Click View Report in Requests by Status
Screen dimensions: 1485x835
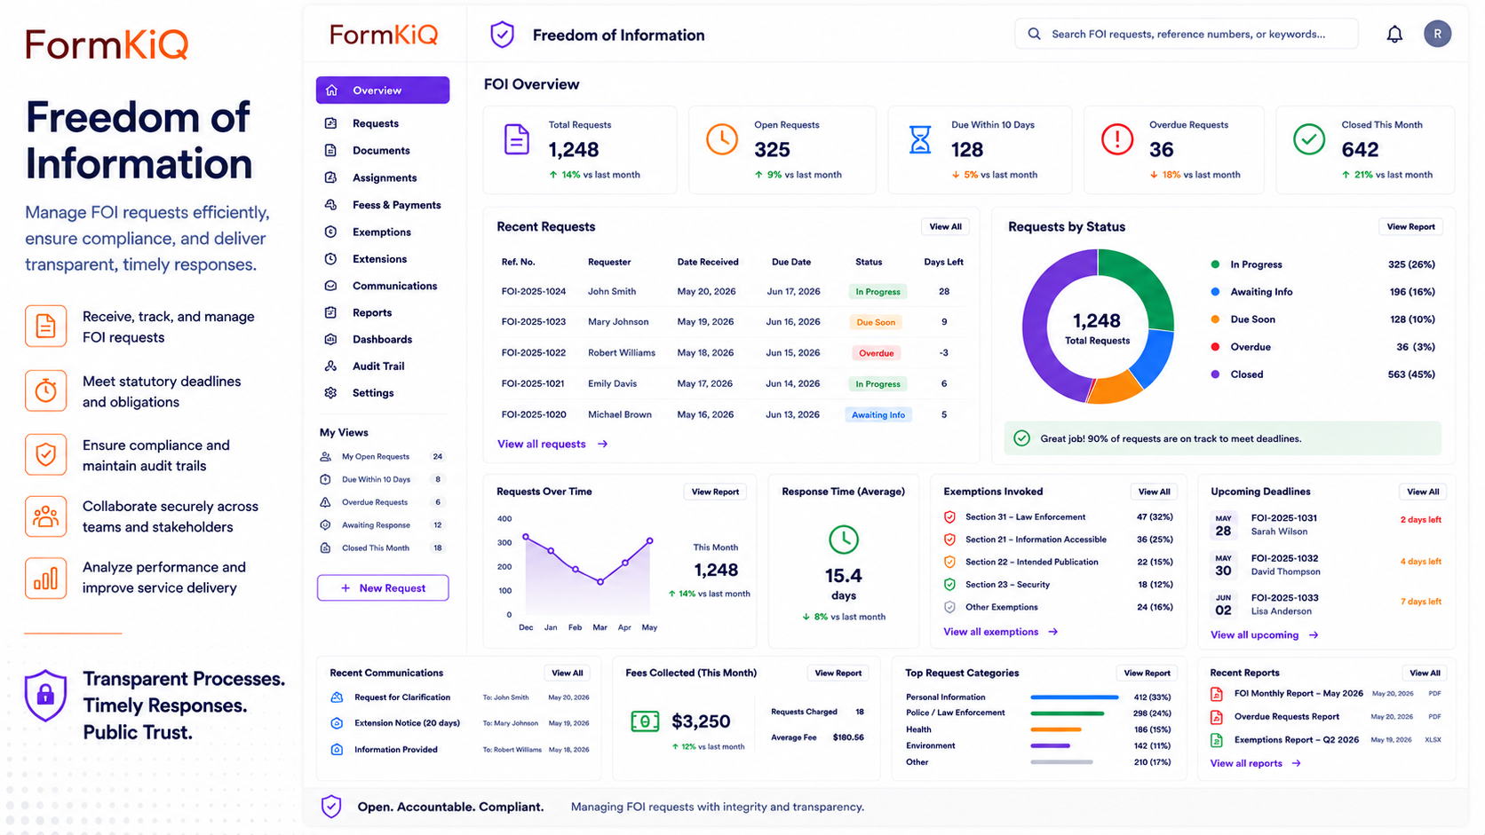(x=1410, y=227)
